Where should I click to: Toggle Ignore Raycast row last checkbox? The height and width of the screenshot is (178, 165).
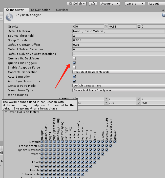(x=107, y=150)
